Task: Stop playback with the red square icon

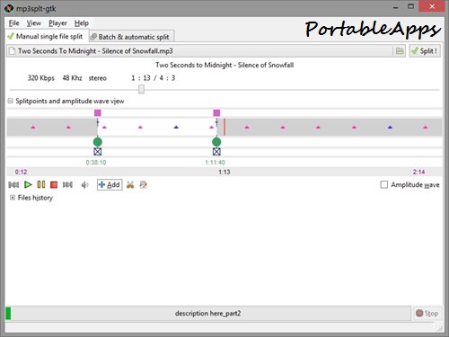Action: (x=54, y=184)
